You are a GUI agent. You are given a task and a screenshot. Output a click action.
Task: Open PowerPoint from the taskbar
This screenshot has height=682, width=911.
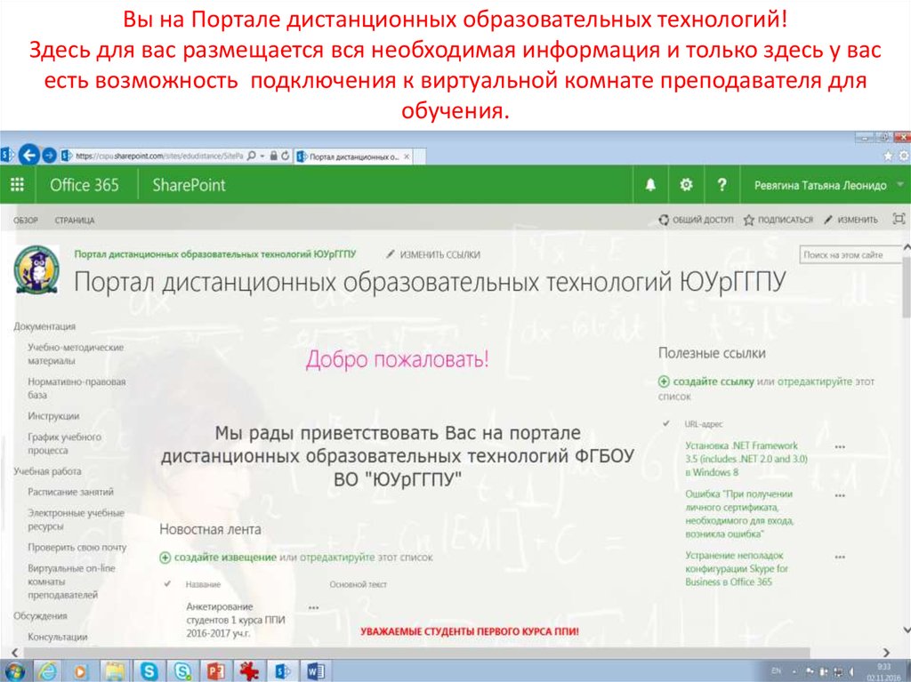pos(215,671)
